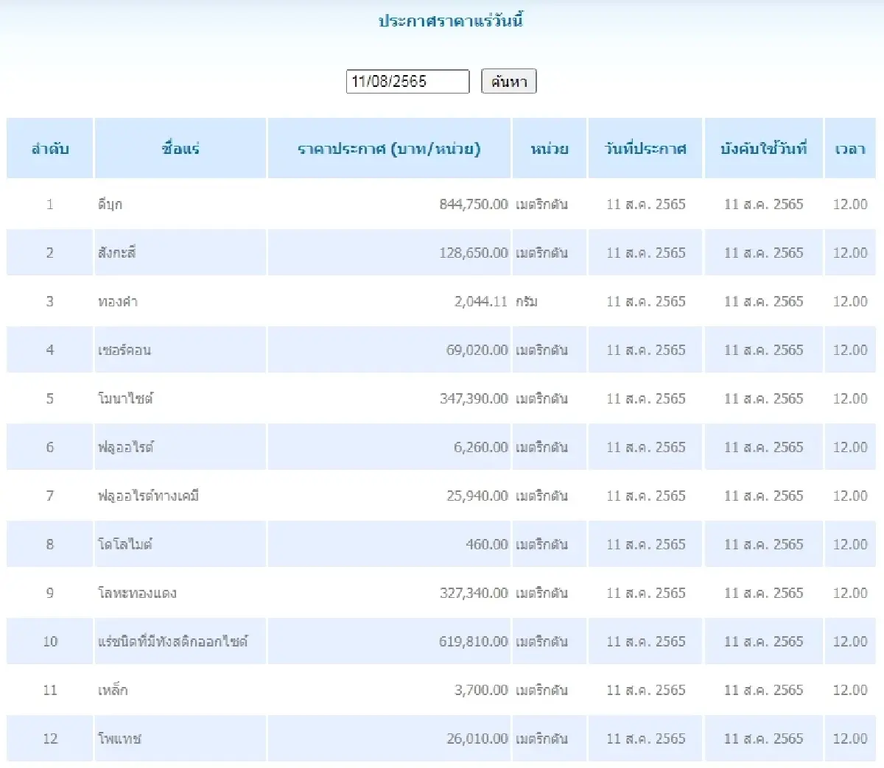Click price value 6,260.00

click(481, 447)
